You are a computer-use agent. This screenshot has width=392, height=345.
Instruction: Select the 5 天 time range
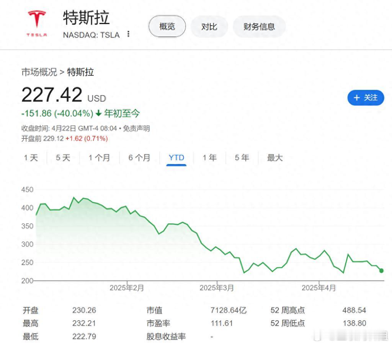63,158
